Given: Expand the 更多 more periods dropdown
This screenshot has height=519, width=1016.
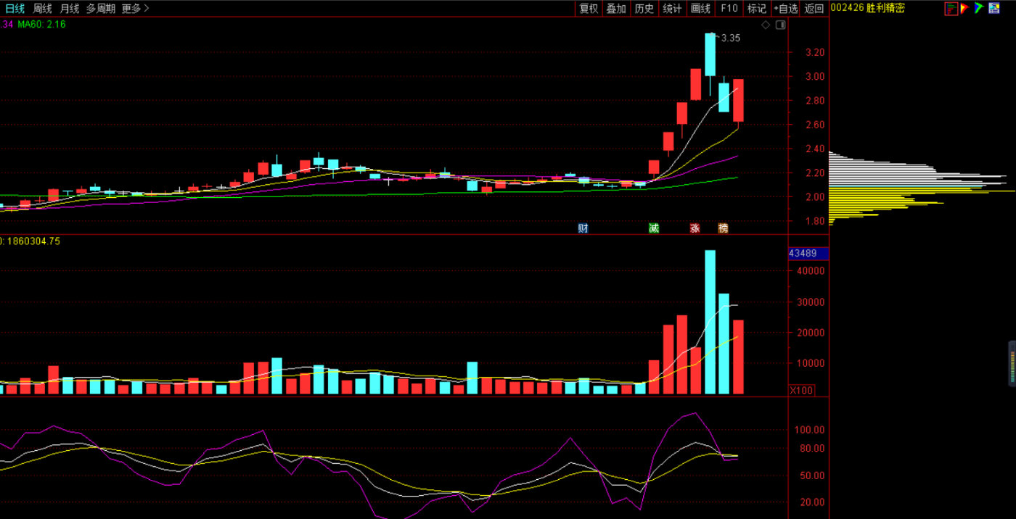Looking at the screenshot, I should pos(135,9).
